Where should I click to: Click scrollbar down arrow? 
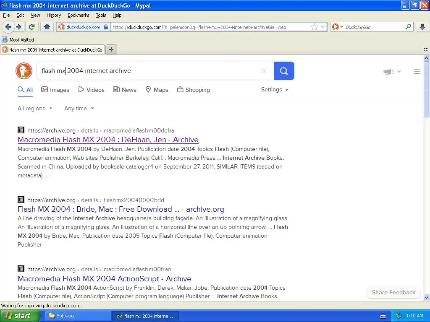426,297
